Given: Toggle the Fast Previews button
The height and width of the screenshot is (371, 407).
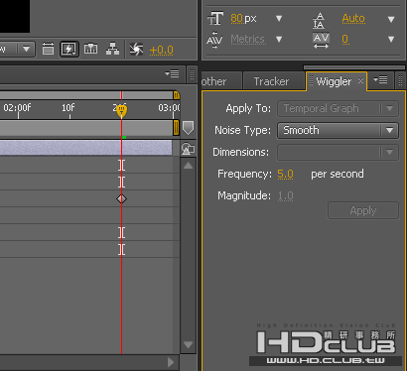Looking at the screenshot, I should (x=69, y=50).
